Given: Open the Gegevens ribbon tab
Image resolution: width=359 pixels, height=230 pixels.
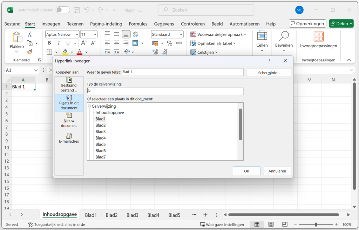Looking at the screenshot, I should point(164,24).
